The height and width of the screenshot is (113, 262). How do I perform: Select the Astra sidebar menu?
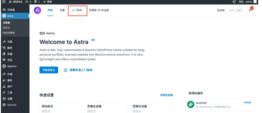coord(15,16)
